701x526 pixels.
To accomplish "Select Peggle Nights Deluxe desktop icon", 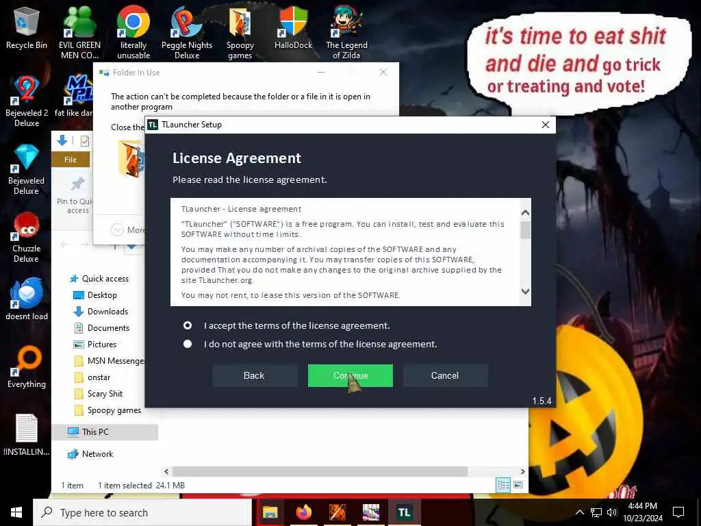I will pyautogui.click(x=187, y=32).
